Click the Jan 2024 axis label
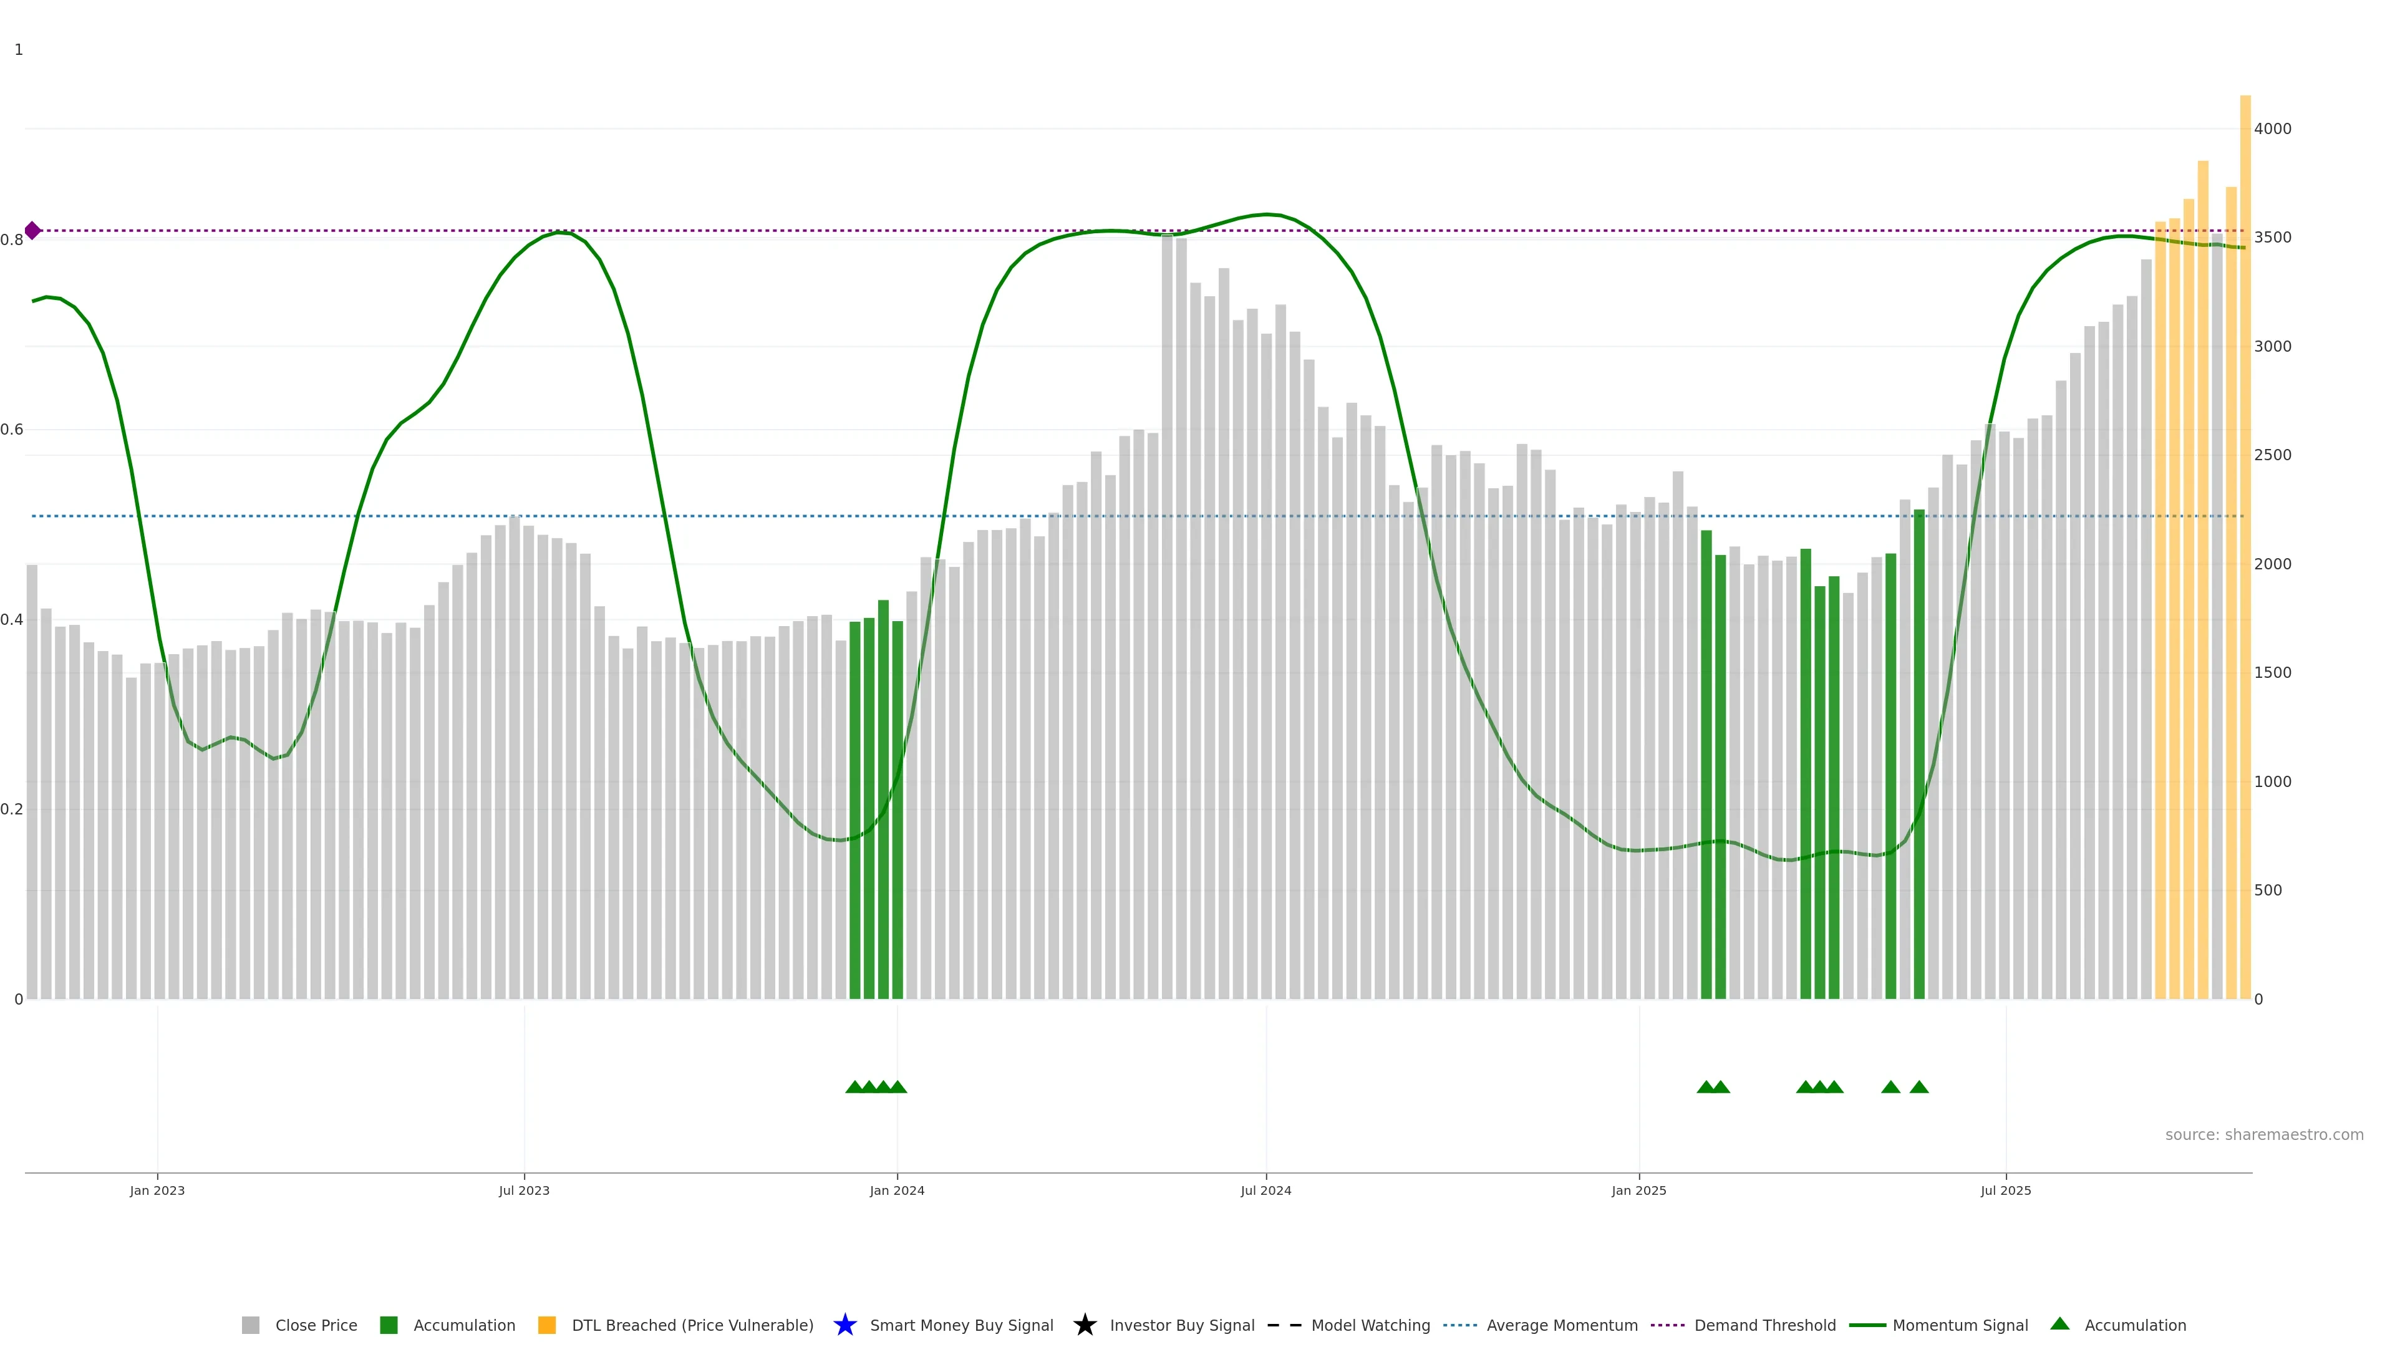 click(896, 1191)
